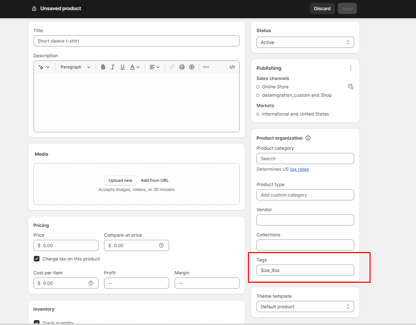416x325 pixels.
Task: Schedule Online Store availability icon
Action: [x=350, y=87]
